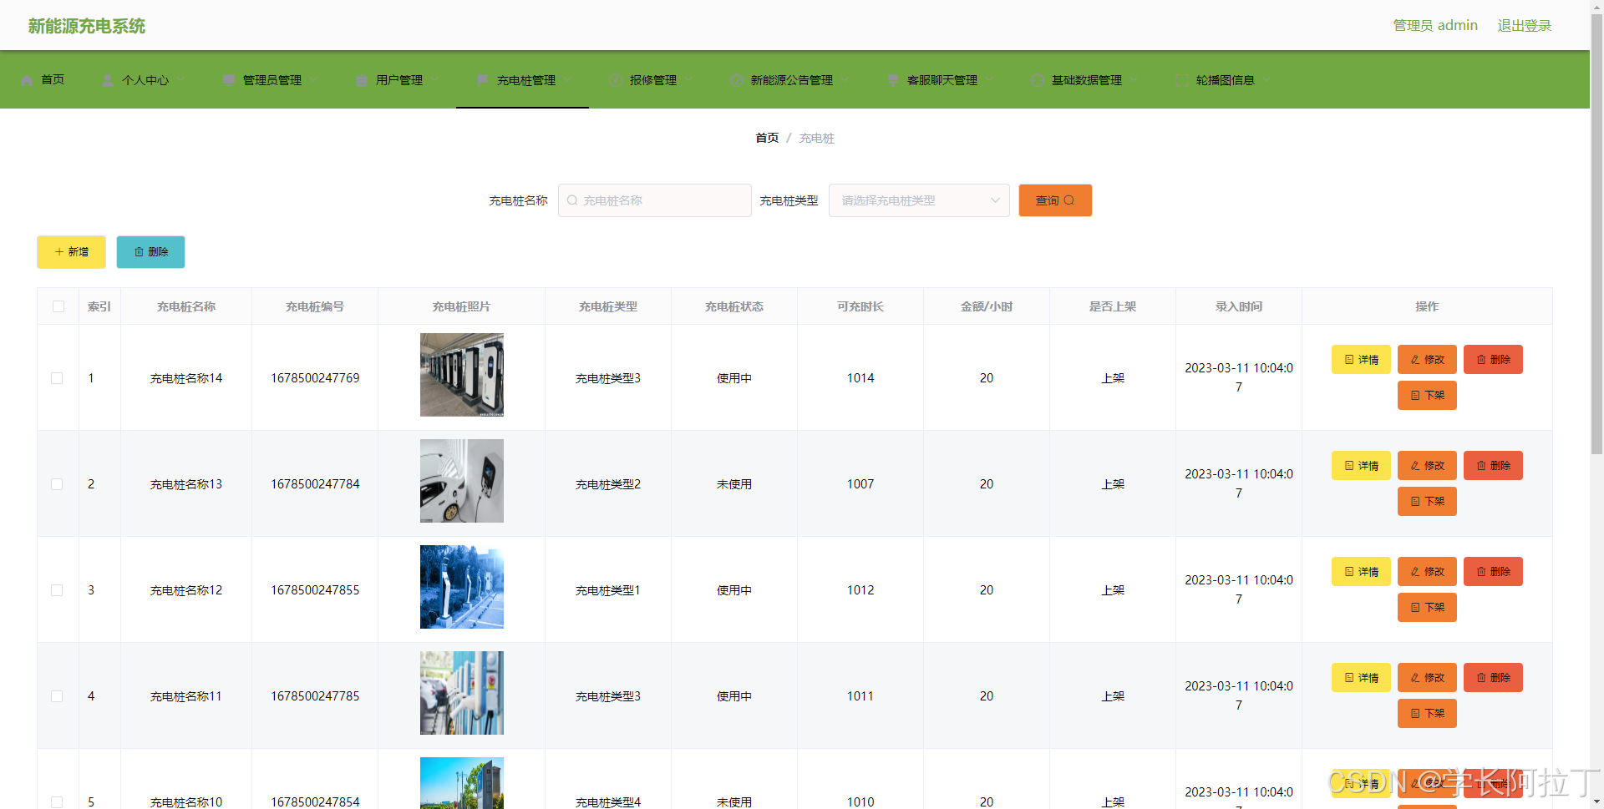Click the photo thumbnail of 充电桩名称12

[x=461, y=587]
